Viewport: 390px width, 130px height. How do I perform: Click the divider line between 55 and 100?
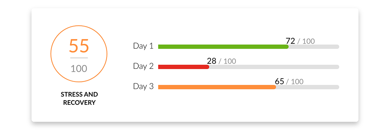[x=79, y=58]
